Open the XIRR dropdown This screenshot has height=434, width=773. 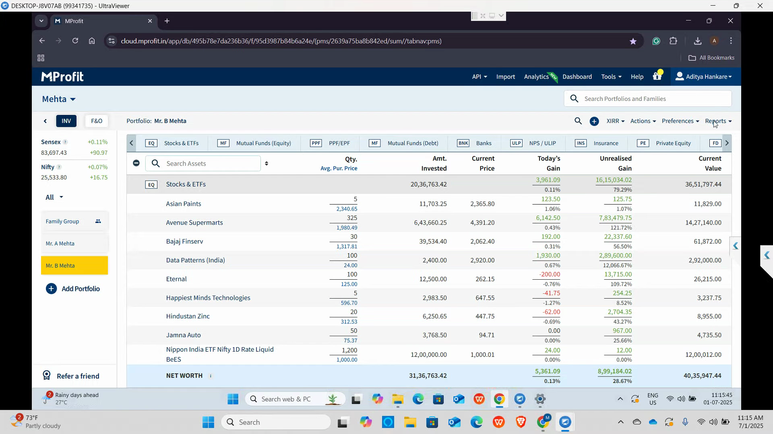tap(616, 121)
